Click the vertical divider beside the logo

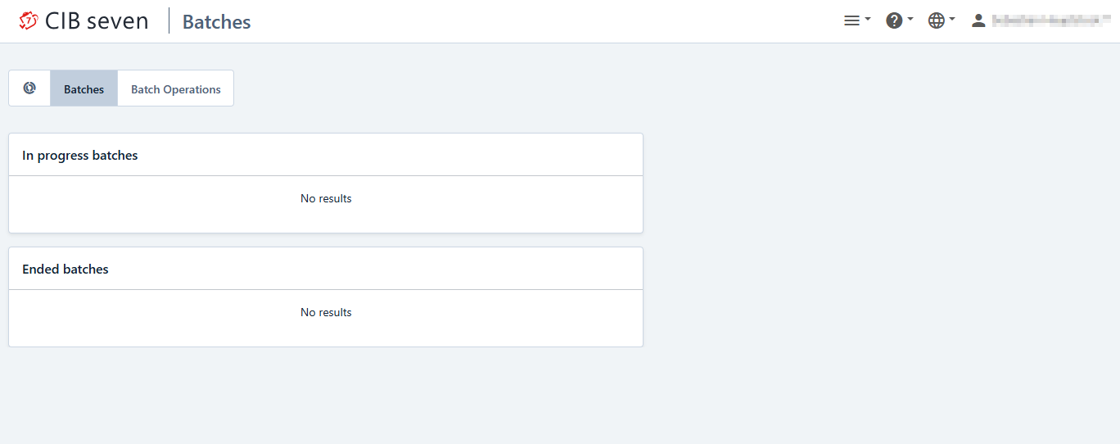(169, 21)
